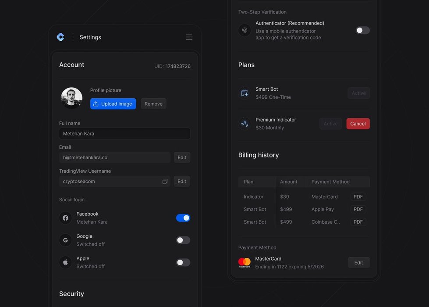This screenshot has width=429, height=307.
Task: Click the Facebook social login icon
Action: pos(65,218)
